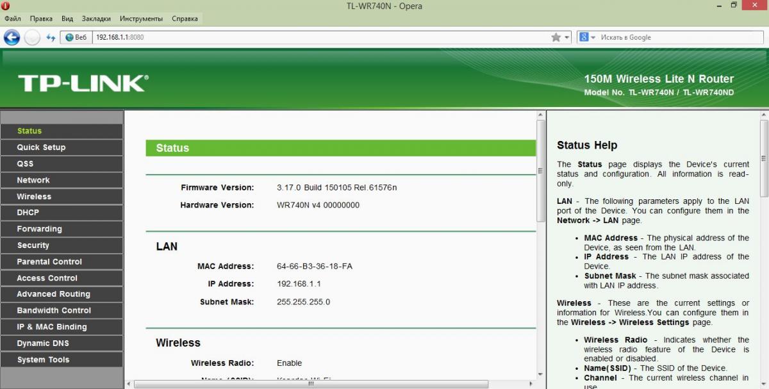Click main content vertical scrollbar up arrow
This screenshot has width=769, height=389.
click(540, 115)
